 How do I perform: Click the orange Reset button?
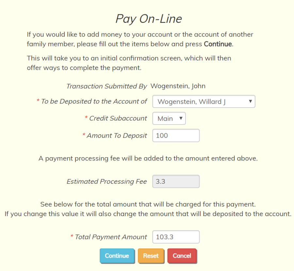pos(151,256)
